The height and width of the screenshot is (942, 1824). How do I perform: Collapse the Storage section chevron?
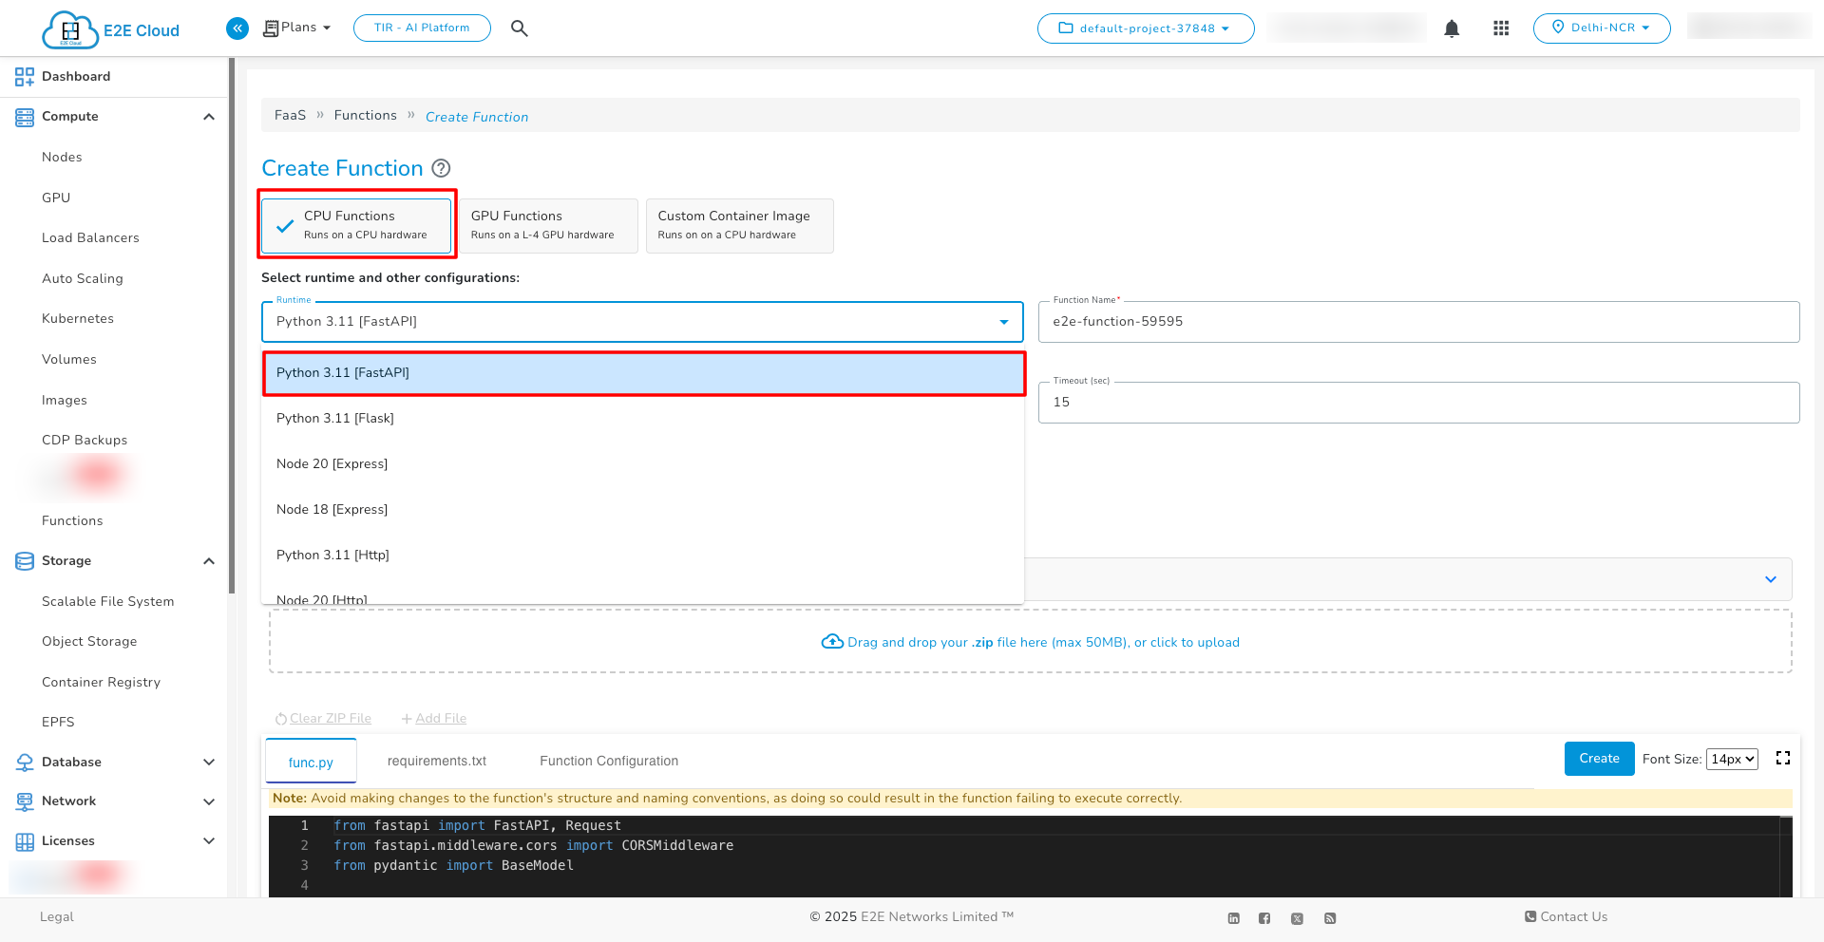pyautogui.click(x=209, y=561)
